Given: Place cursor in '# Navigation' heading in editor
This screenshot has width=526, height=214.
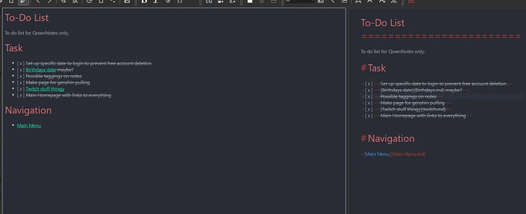Looking at the screenshot, I should tap(387, 139).
